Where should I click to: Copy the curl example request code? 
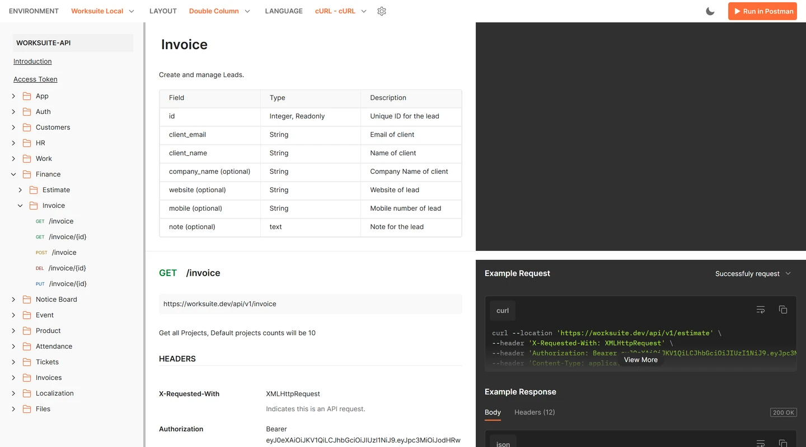coord(783,310)
